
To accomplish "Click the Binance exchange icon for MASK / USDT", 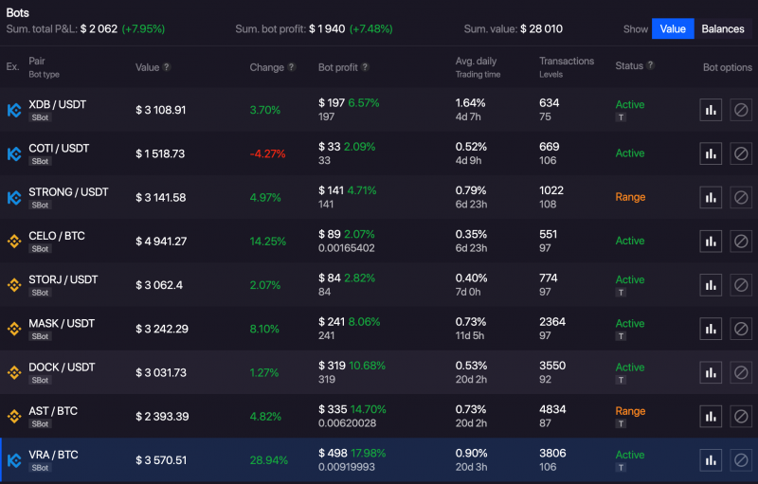I will [14, 329].
